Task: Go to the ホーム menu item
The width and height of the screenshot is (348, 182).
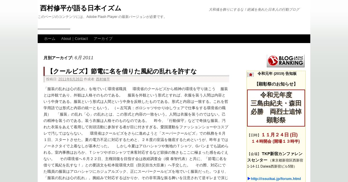Action: click(x=50, y=39)
